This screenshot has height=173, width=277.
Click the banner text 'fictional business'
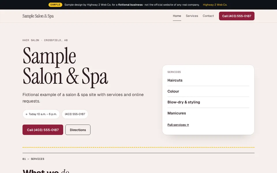pyautogui.click(x=130, y=5)
